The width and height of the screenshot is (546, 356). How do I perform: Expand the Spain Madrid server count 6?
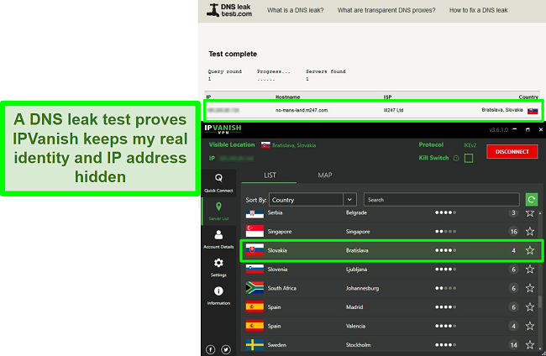513,307
